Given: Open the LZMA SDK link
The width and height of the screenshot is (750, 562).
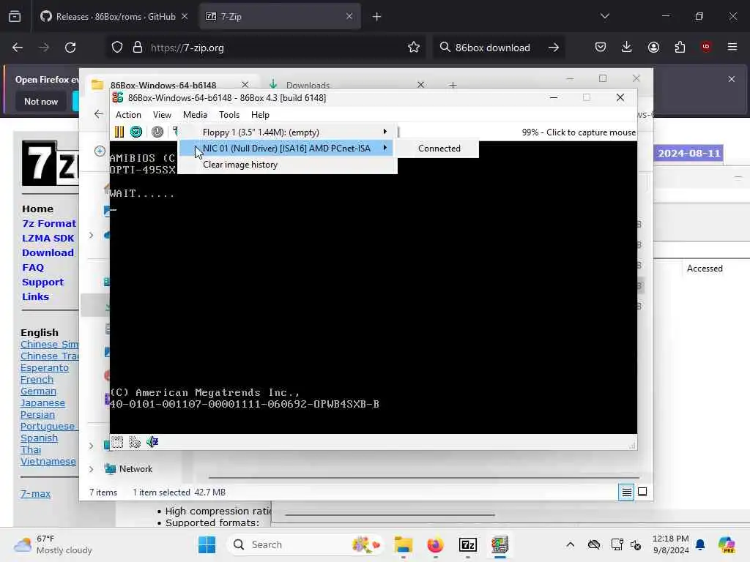Looking at the screenshot, I should [x=48, y=238].
